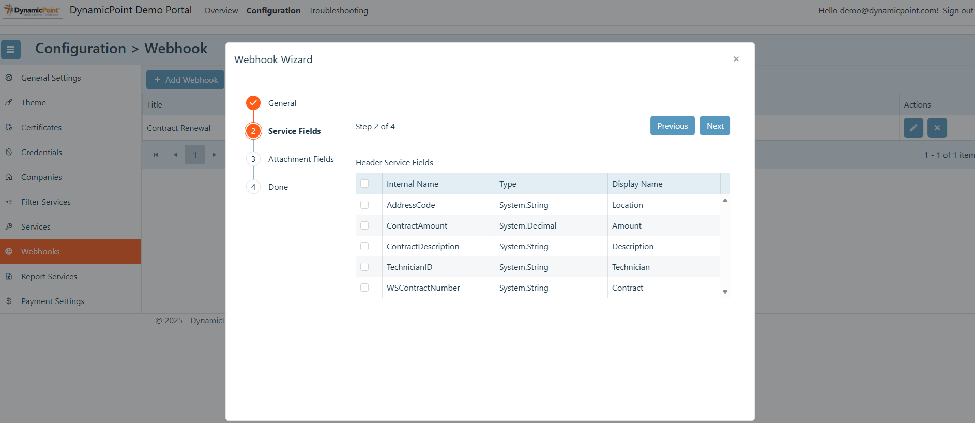
Task: Click the Payment Settings dollar icon
Action: pyautogui.click(x=9, y=301)
